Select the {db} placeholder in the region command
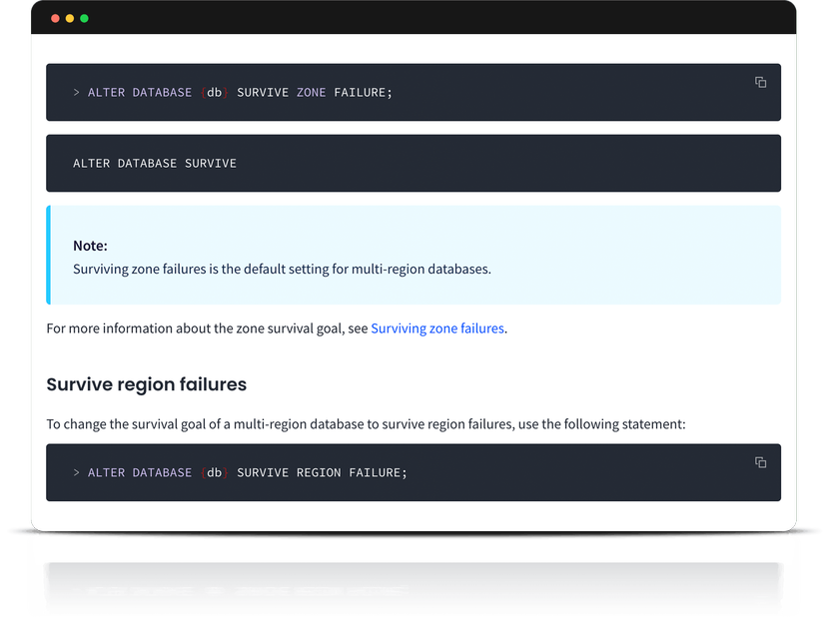Viewport: 827px width, 634px height. tap(214, 472)
